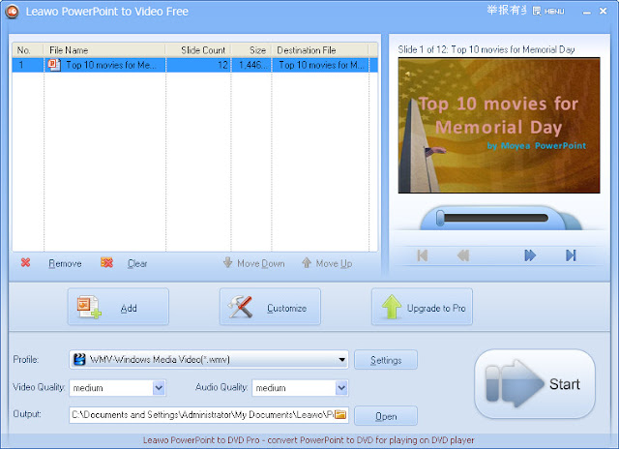Click the Move Up arrow icon
This screenshot has width=619, height=449.
tap(307, 262)
